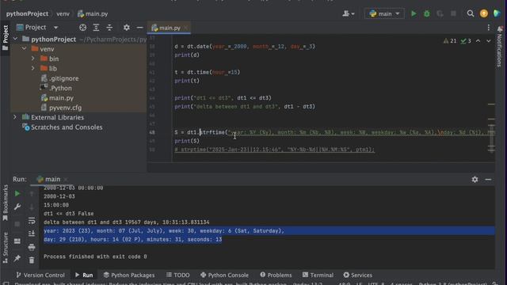Image resolution: width=507 pixels, height=285 pixels.
Task: Open the main run configuration dropdown
Action: (384, 13)
